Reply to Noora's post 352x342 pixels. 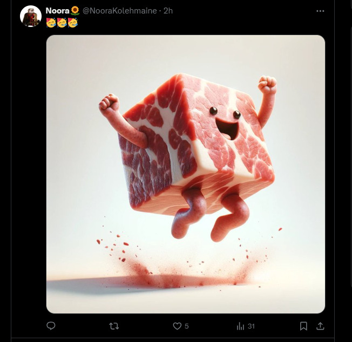pos(51,326)
